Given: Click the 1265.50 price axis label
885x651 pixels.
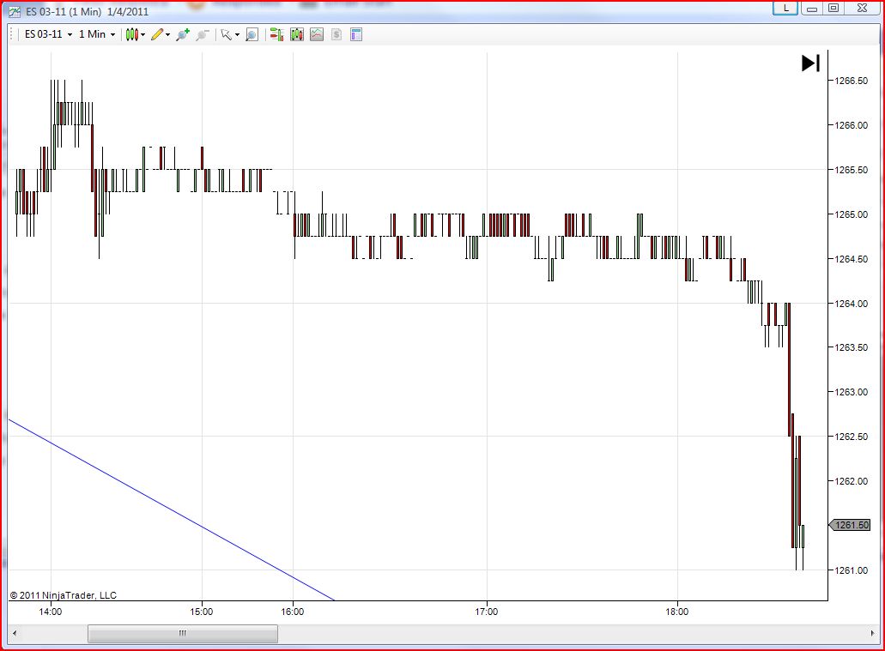Looking at the screenshot, I should (x=852, y=170).
